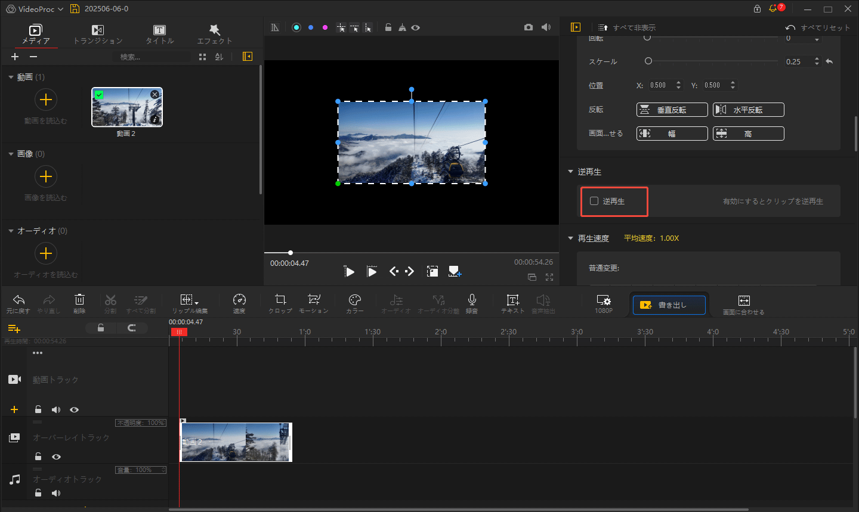Click the preview playback progress handle
The image size is (859, 512).
[x=291, y=253]
